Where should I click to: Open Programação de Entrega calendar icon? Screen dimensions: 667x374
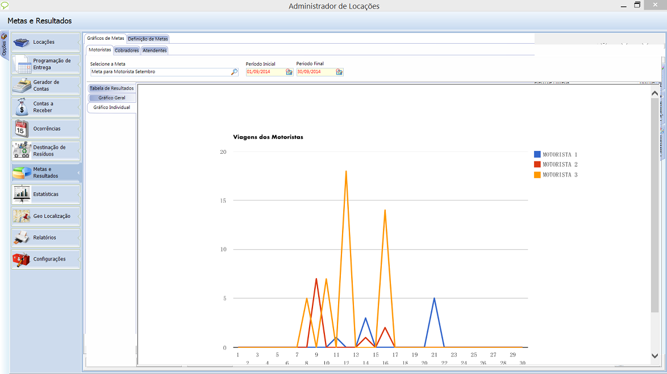pyautogui.click(x=23, y=64)
